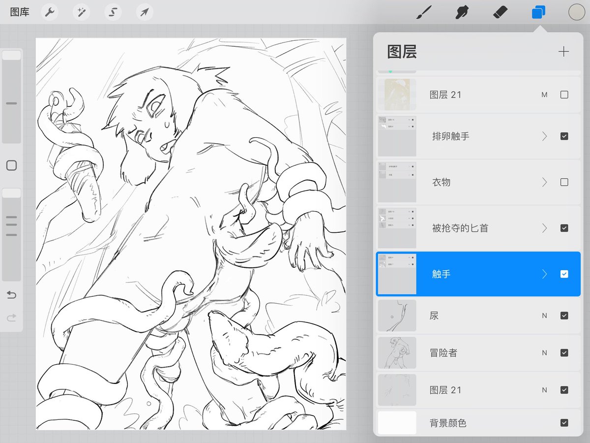Select the Transform arrow tool
590x443 pixels.
coord(145,12)
